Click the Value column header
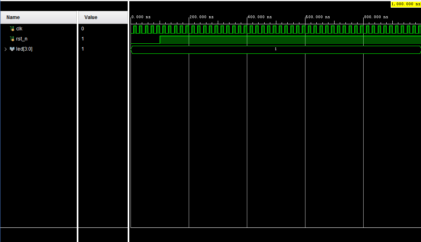Screen dimensions: 421x242 tap(103, 17)
